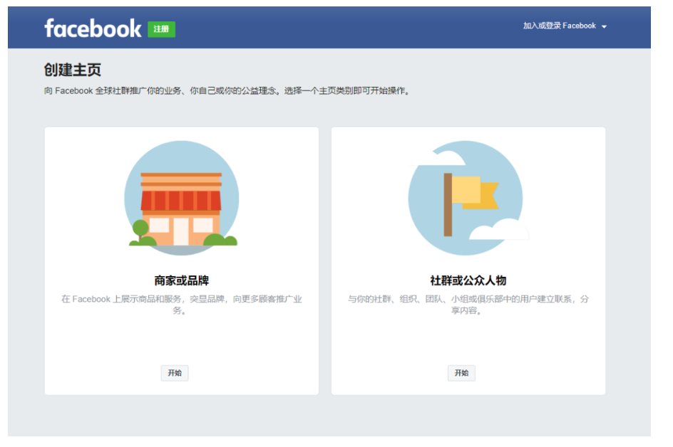
Task: Click the facebook logo in header
Action: [x=93, y=28]
